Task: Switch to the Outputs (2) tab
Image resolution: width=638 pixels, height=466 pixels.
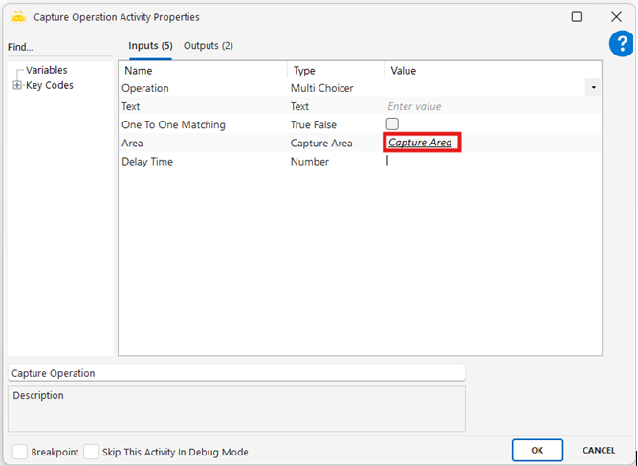Action: [x=209, y=46]
